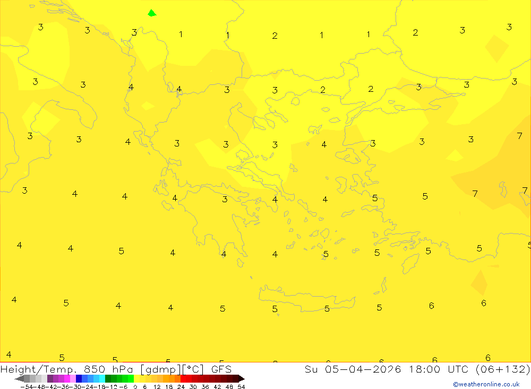Click the '-24' legend scale label

click(x=88, y=386)
